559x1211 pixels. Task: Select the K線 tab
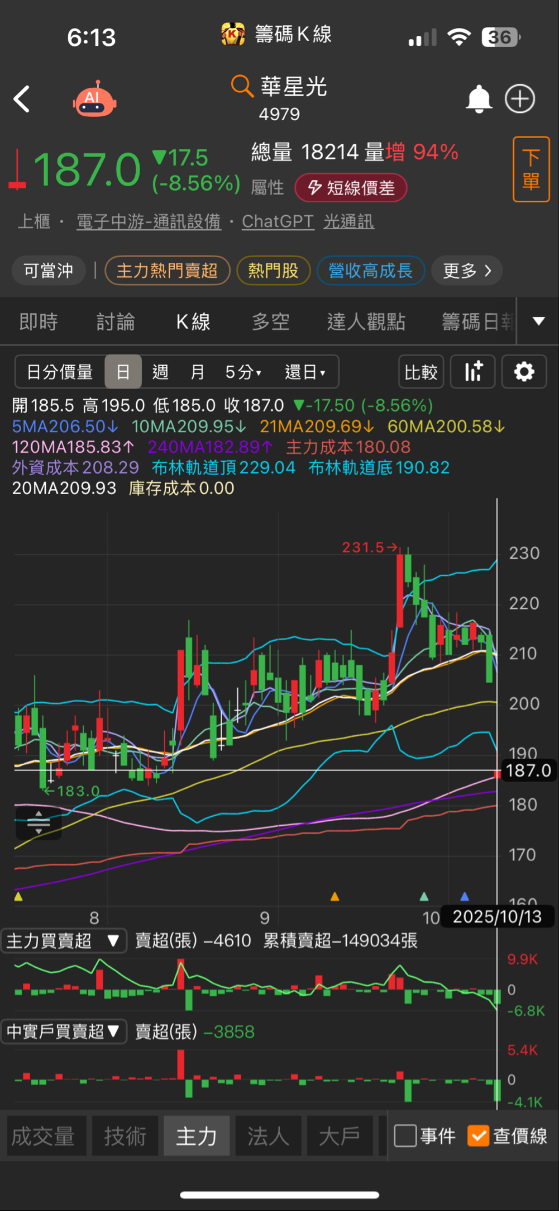tap(193, 322)
